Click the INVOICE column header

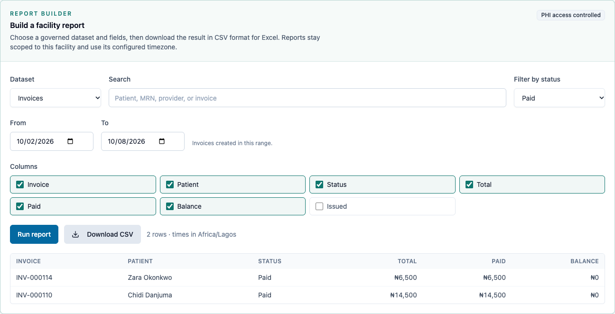click(28, 261)
